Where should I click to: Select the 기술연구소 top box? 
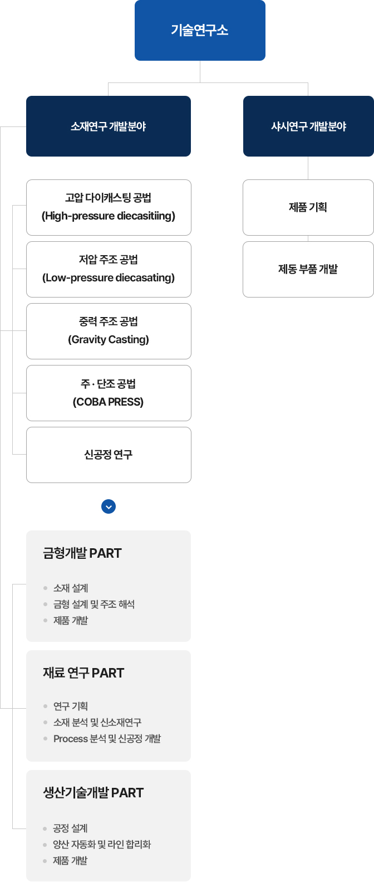pyautogui.click(x=200, y=31)
